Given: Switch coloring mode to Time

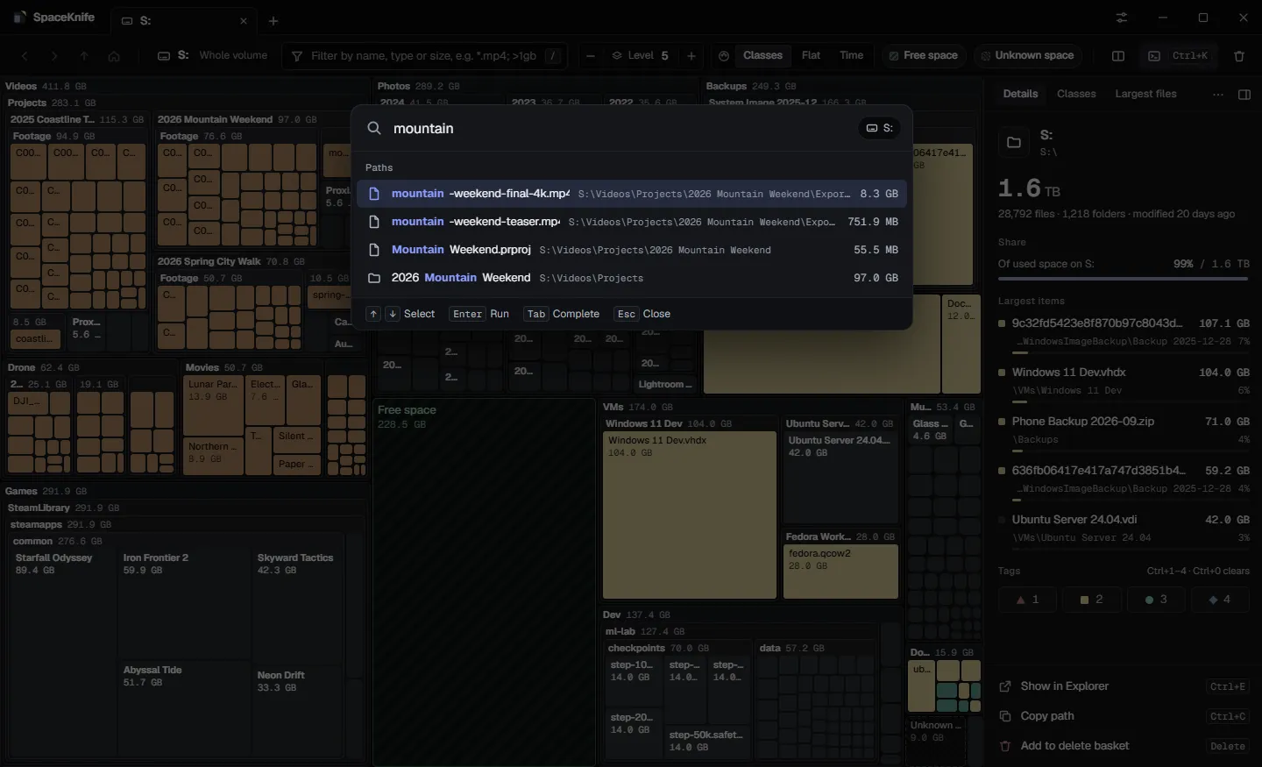Looking at the screenshot, I should tap(852, 56).
